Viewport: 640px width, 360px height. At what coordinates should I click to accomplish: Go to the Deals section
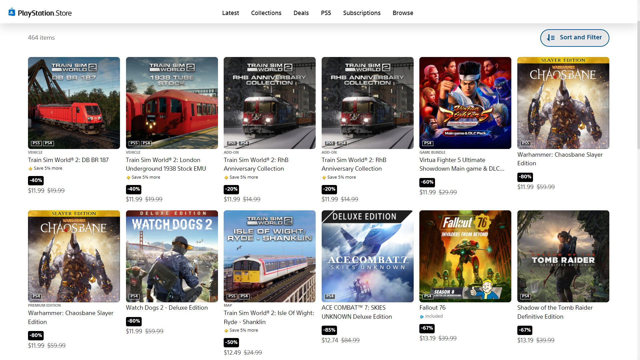click(x=301, y=13)
